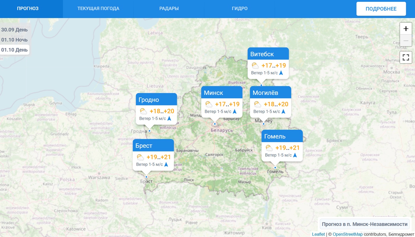Open the ТЕКУЩАЯ ПОГОДА tab
The width and height of the screenshot is (415, 237).
tap(98, 9)
